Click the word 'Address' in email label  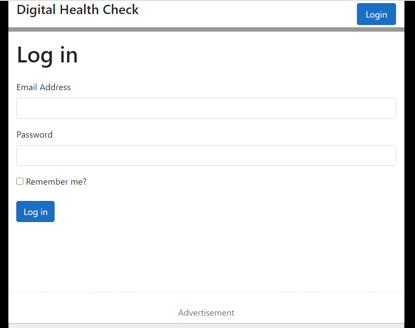coord(55,87)
